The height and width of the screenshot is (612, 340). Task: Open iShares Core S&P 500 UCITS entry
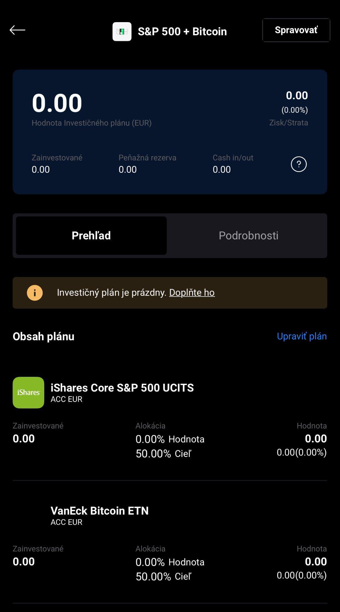[122, 388]
